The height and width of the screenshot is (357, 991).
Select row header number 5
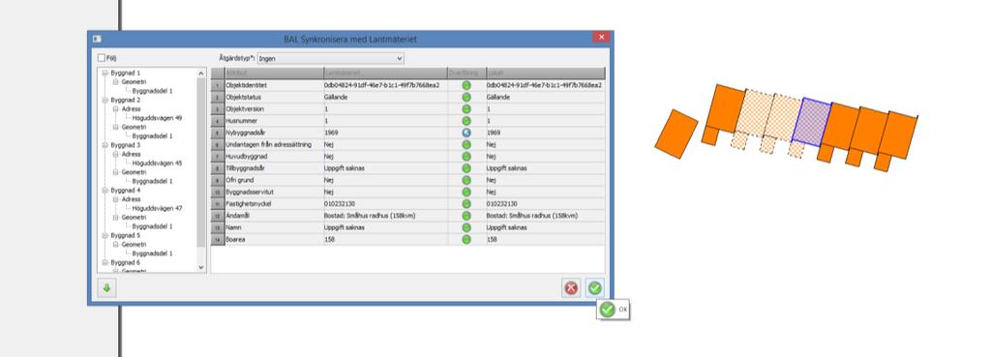click(218, 133)
